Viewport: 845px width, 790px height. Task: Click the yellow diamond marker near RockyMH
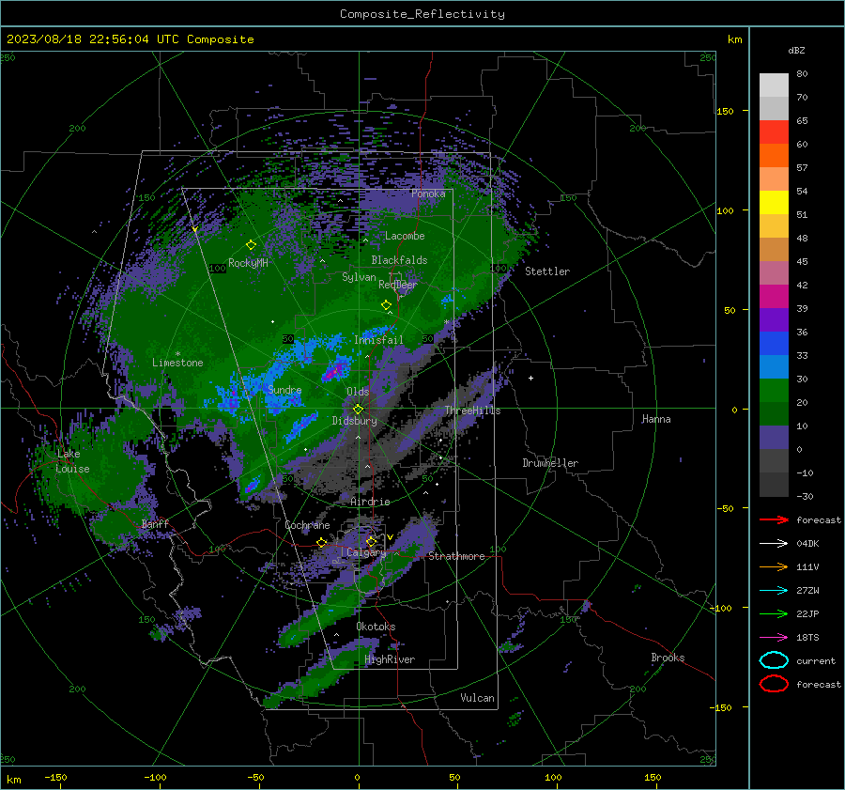click(x=251, y=245)
